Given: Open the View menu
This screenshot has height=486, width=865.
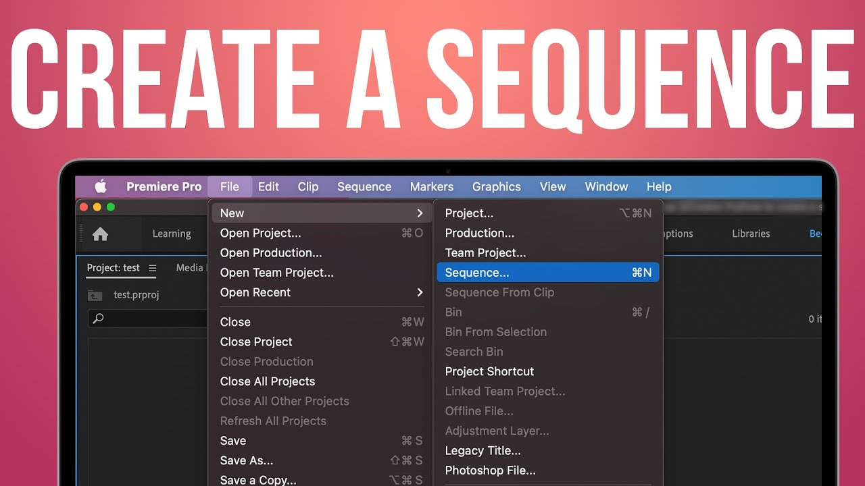Looking at the screenshot, I should (553, 187).
